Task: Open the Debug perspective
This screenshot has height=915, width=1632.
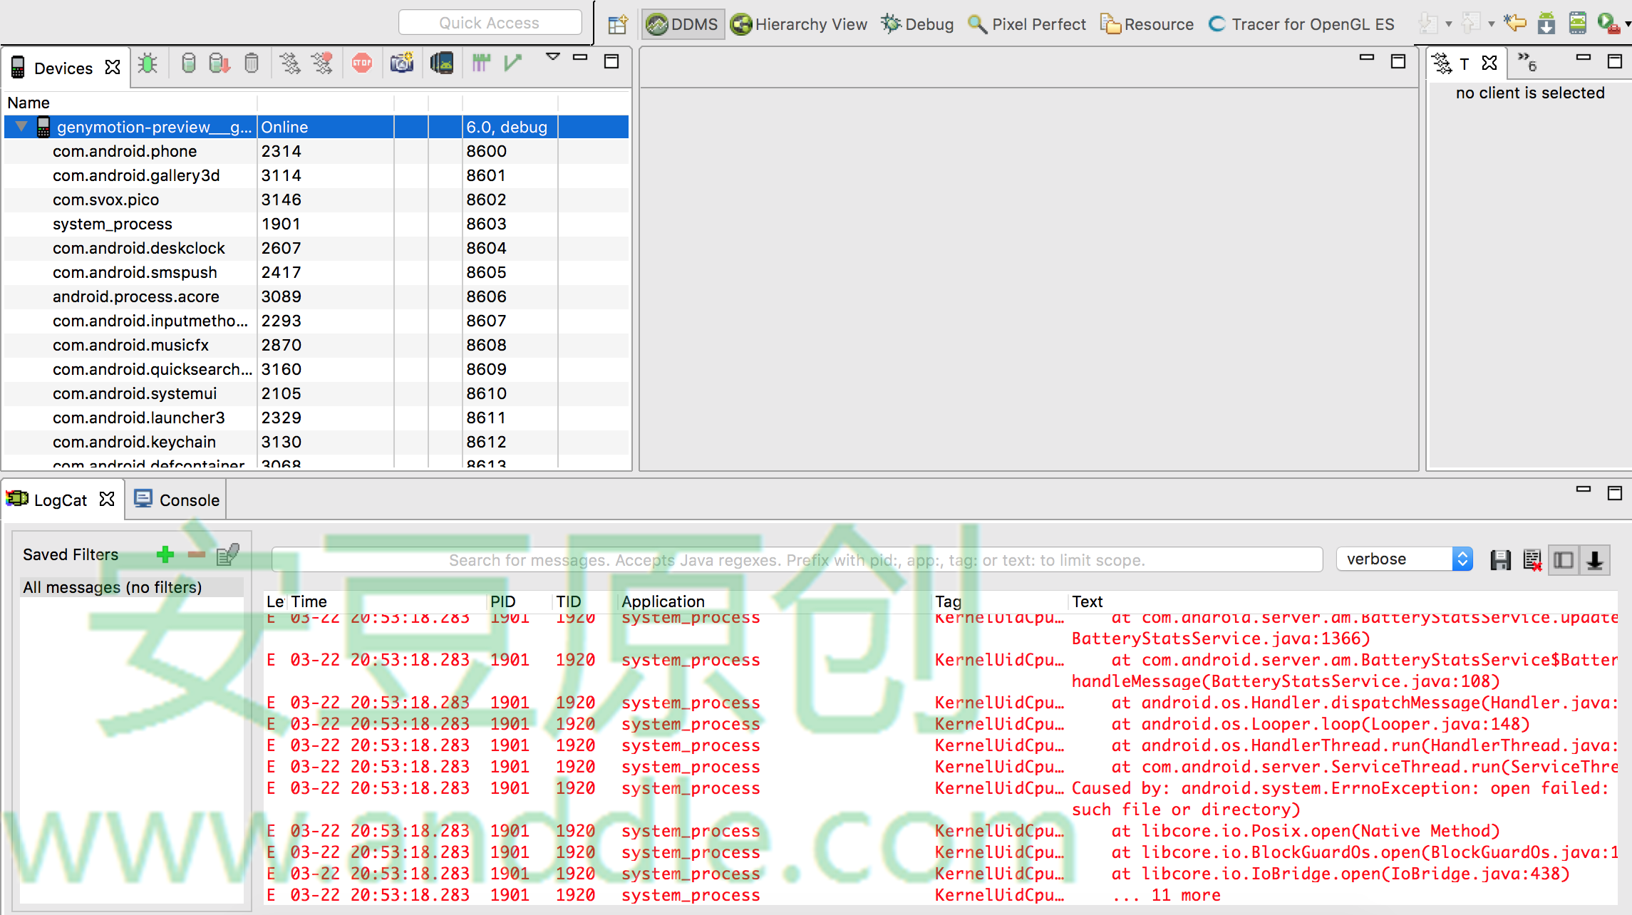Action: [918, 24]
